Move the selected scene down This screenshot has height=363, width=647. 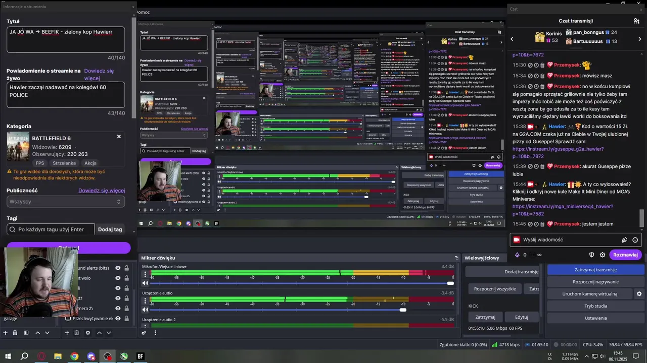[x=47, y=333]
